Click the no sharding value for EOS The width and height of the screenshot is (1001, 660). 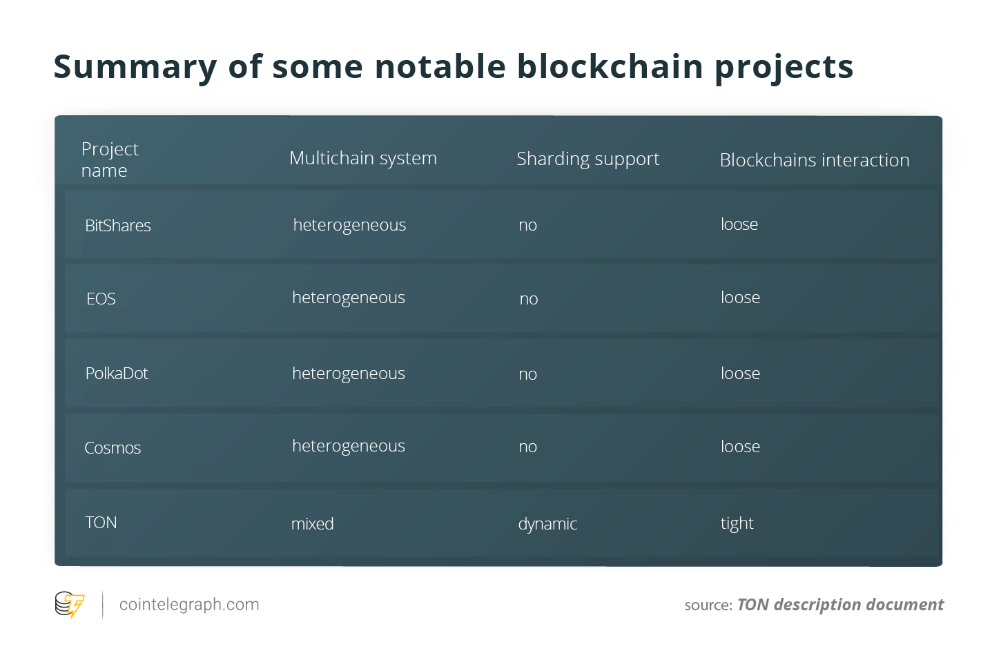click(x=529, y=299)
